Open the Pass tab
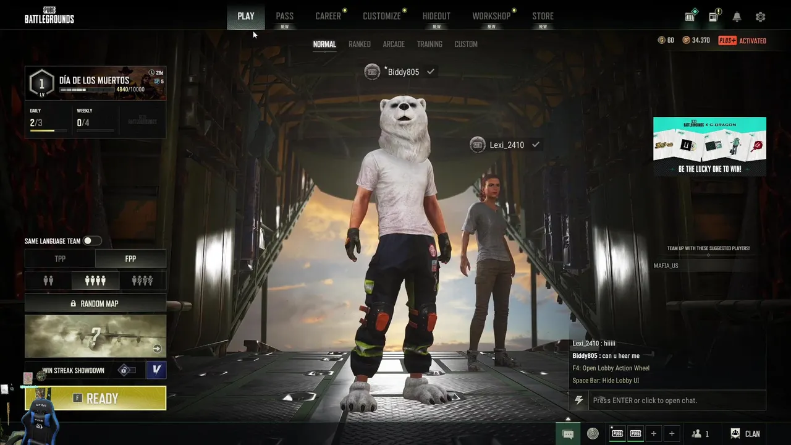 [x=285, y=16]
